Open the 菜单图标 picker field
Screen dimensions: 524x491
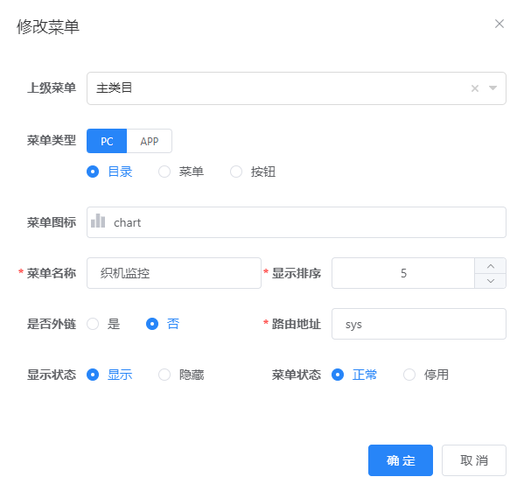pyautogui.click(x=297, y=222)
